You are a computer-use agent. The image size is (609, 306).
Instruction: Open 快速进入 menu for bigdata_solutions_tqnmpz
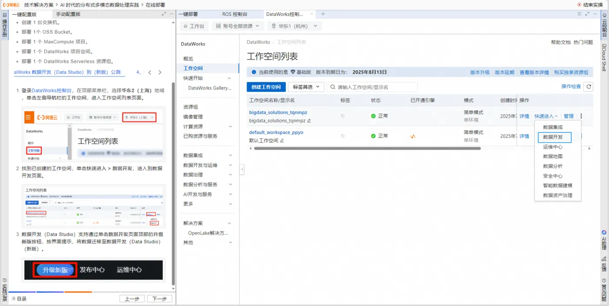[546, 116]
